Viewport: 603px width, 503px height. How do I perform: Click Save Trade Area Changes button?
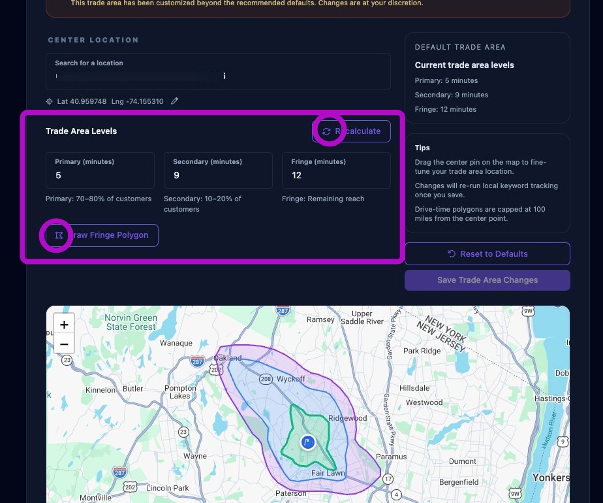487,280
